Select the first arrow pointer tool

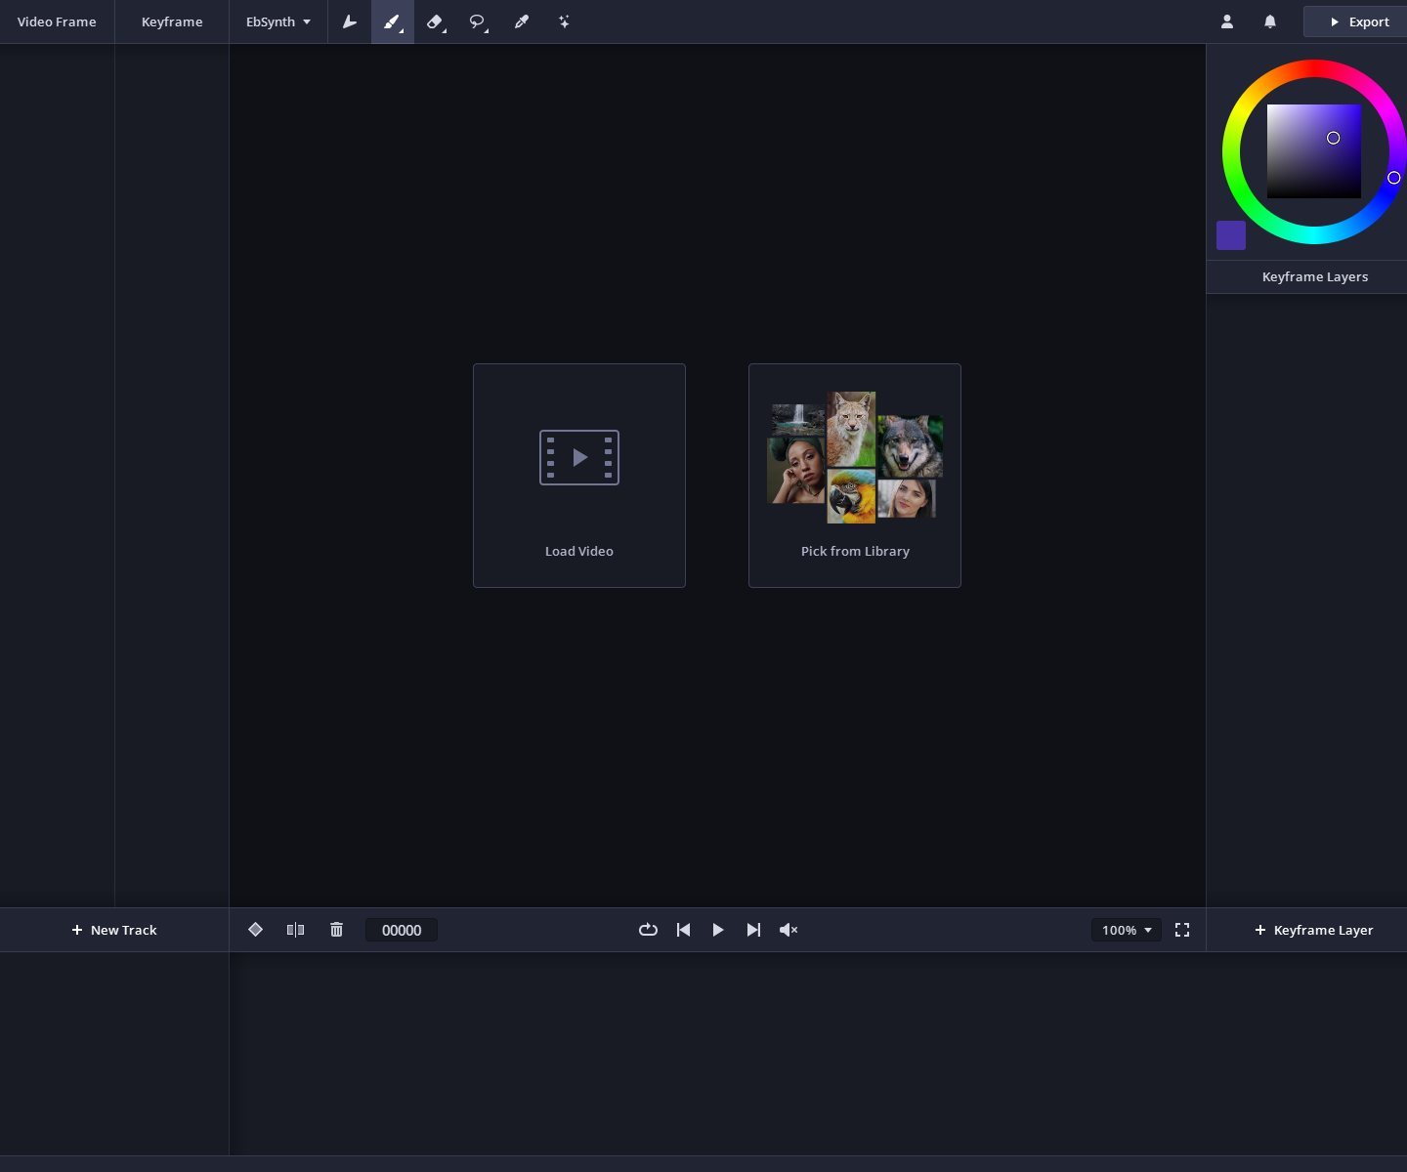click(350, 21)
